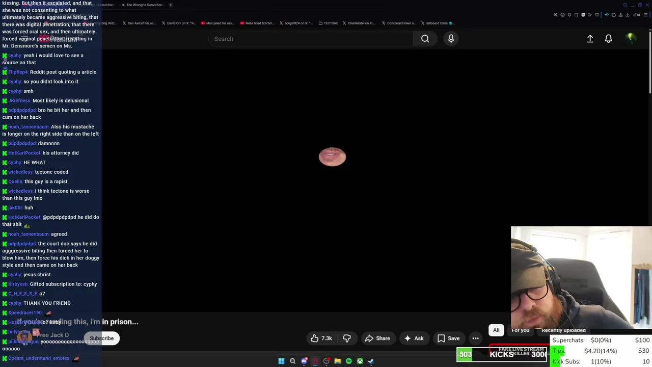Open a new browser tab with plus

pyautogui.click(x=171, y=5)
